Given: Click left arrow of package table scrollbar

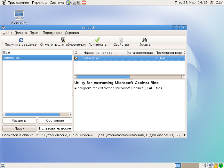Looking at the screenshot, I should 75,77.
